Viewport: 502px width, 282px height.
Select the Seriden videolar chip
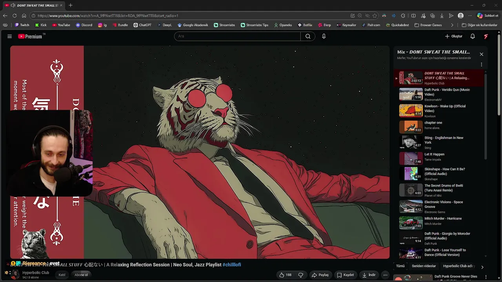424,266
